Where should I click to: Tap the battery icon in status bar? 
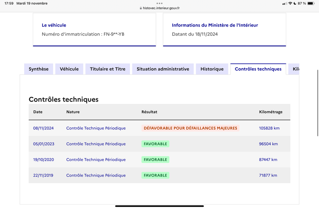click(311, 3)
